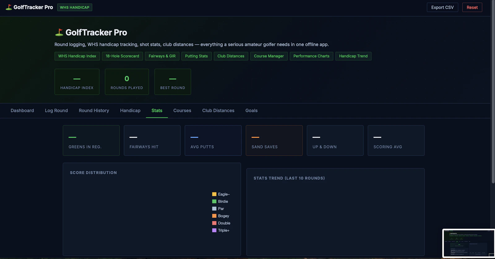Click the 18-Hole Scorecard tag

[123, 56]
